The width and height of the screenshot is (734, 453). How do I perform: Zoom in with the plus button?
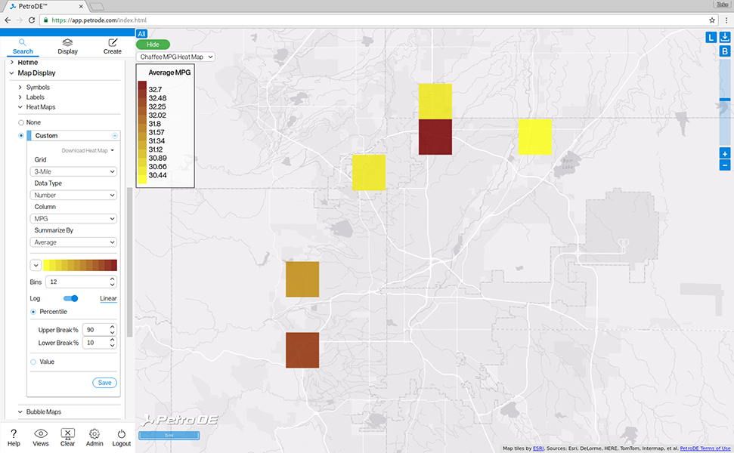(725, 153)
